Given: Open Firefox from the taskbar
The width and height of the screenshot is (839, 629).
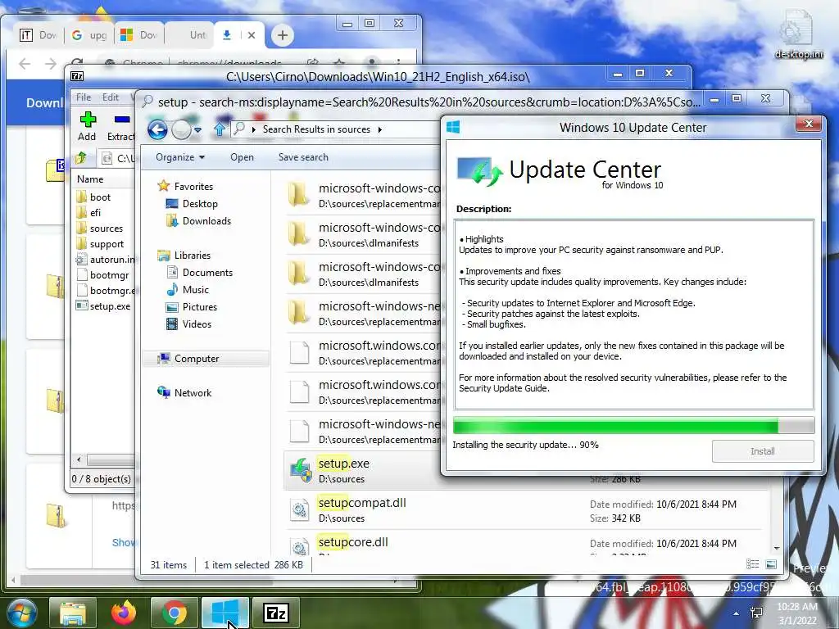Looking at the screenshot, I should [x=124, y=613].
